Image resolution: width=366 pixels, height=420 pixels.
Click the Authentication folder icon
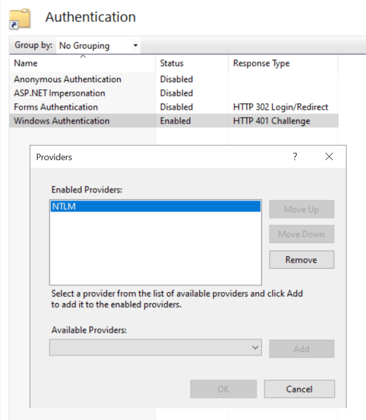click(20, 18)
